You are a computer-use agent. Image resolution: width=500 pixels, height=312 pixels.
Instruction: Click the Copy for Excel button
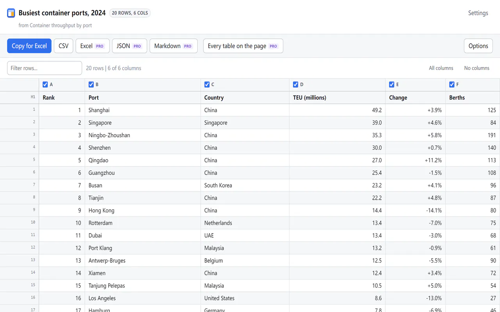coord(29,46)
